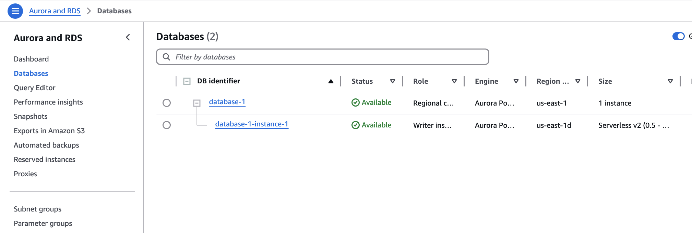Click the Engine column header
The width and height of the screenshot is (692, 233).
tap(487, 81)
